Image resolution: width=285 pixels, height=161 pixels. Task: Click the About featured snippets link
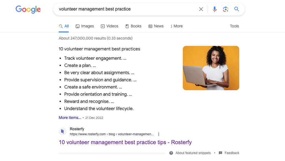[x=193, y=153]
